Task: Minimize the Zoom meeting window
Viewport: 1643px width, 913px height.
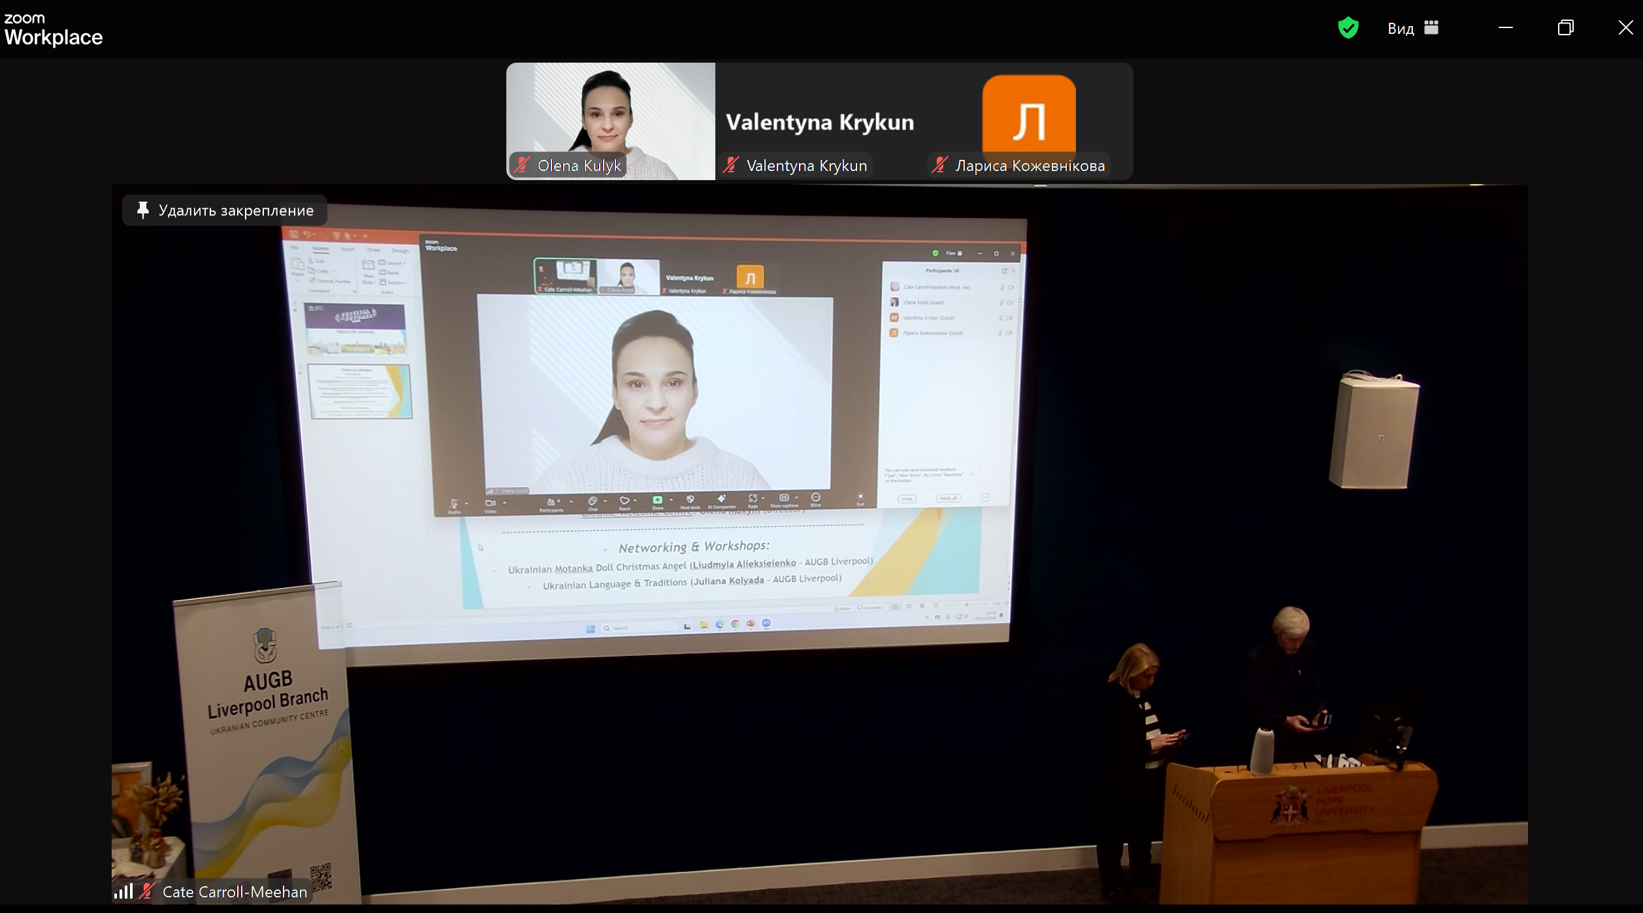Action: point(1506,27)
